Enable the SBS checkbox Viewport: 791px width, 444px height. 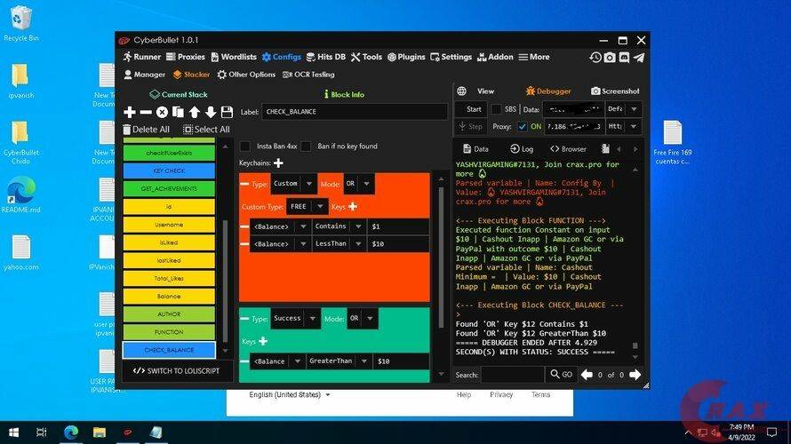(x=497, y=109)
